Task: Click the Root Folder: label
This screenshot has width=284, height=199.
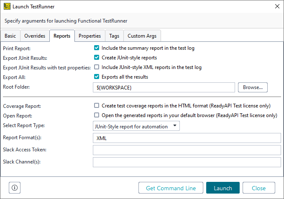Action: [16, 87]
